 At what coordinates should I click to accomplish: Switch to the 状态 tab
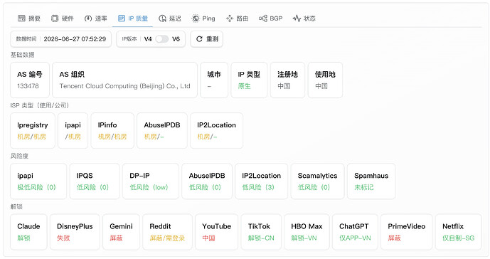[304, 18]
